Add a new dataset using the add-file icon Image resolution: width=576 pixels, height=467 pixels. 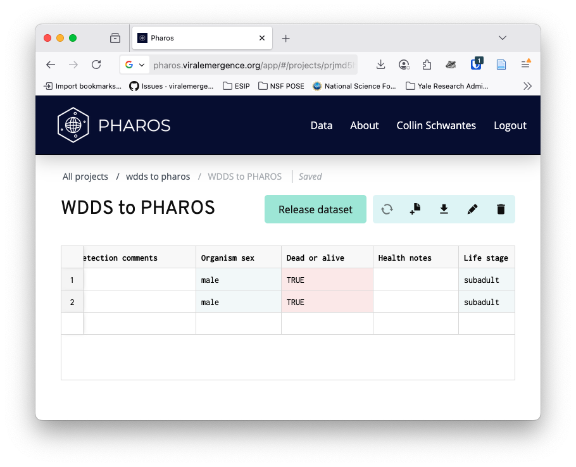tap(415, 209)
